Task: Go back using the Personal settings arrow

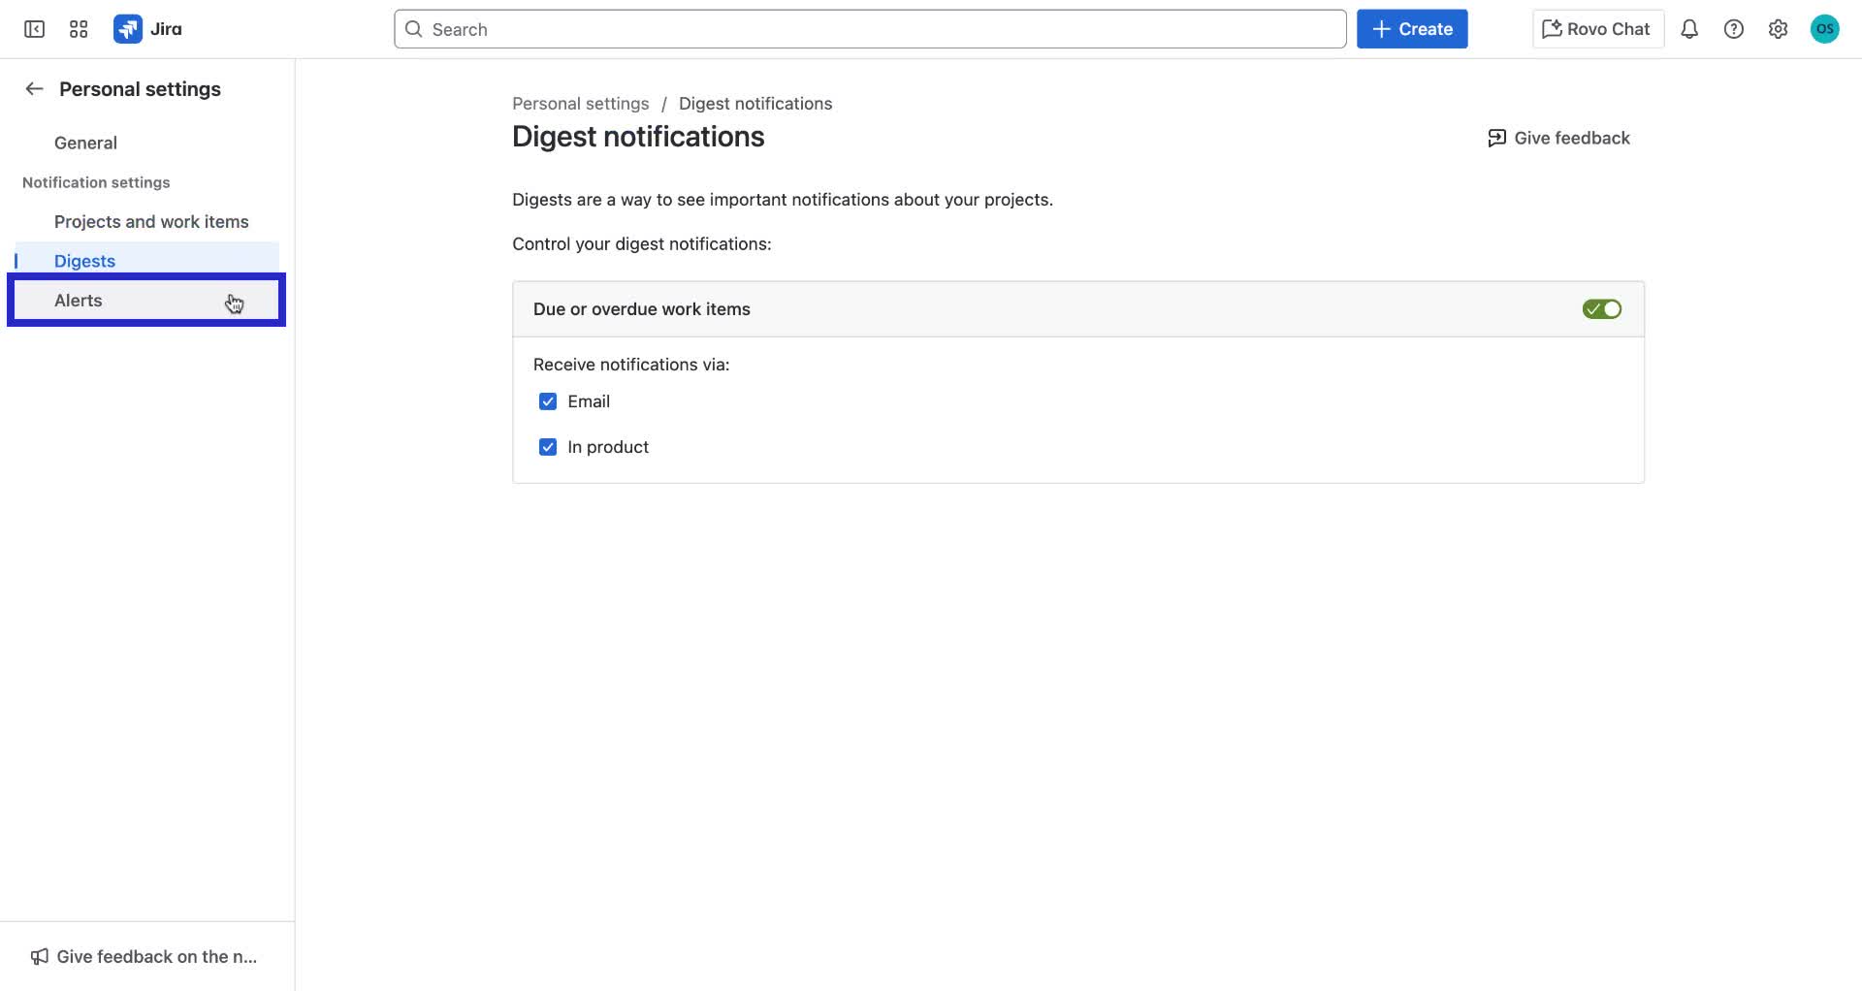Action: [33, 88]
